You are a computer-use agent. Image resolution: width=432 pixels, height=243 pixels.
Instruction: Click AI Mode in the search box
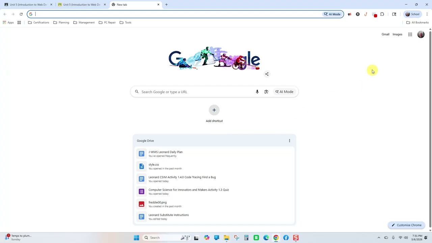(x=284, y=92)
